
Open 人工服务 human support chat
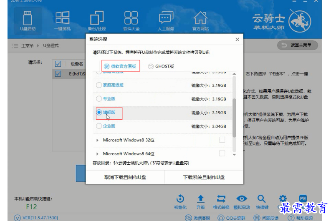point(166,21)
